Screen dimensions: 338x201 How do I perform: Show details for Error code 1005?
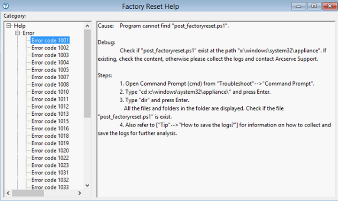tap(50, 70)
